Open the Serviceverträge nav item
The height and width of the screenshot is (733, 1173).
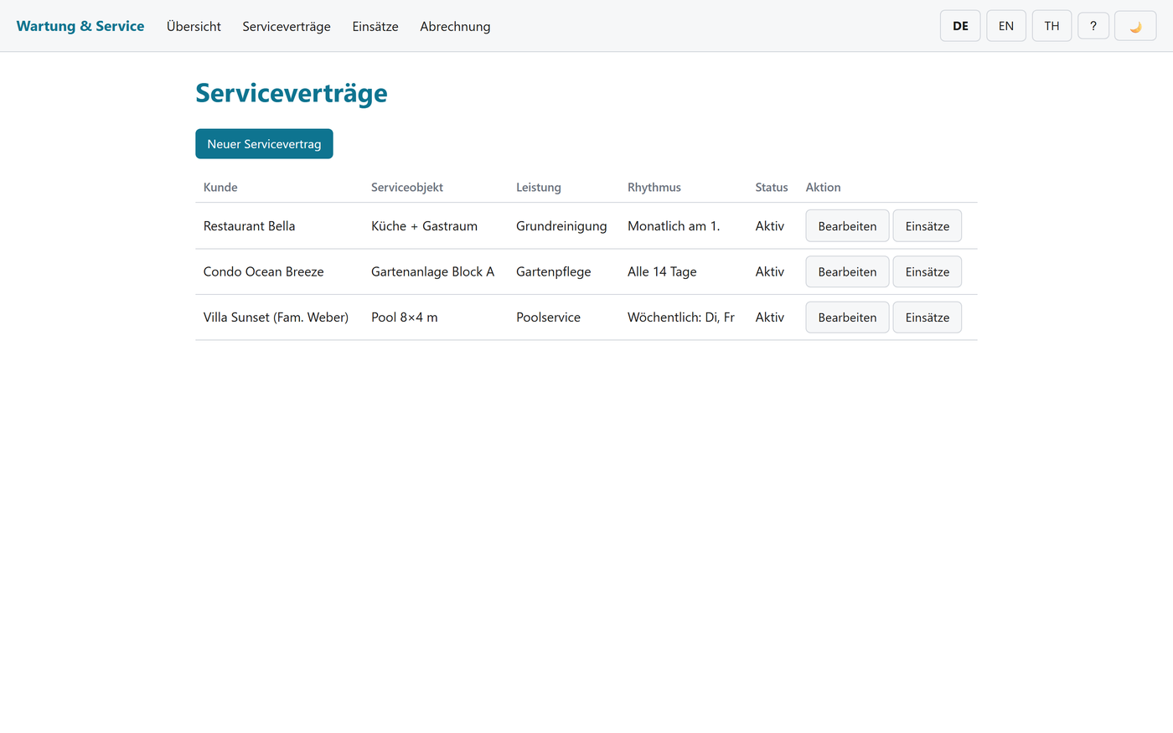pos(287,26)
